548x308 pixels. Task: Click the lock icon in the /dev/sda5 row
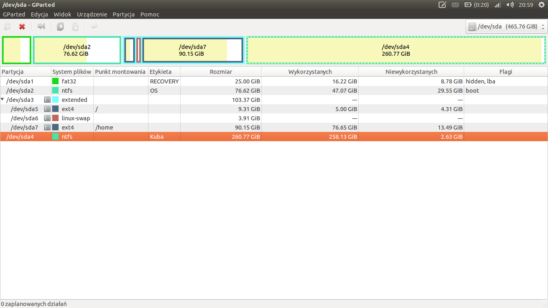pos(47,109)
